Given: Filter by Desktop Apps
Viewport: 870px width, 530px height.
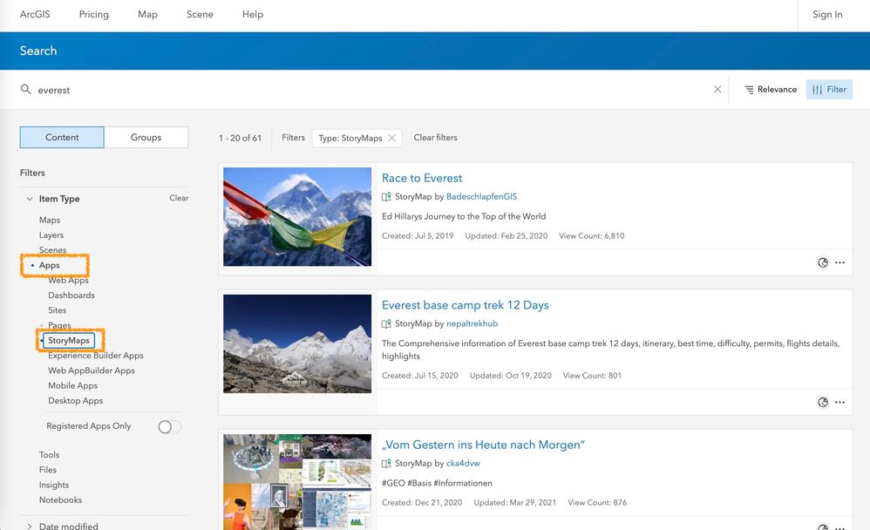Looking at the screenshot, I should [x=76, y=400].
